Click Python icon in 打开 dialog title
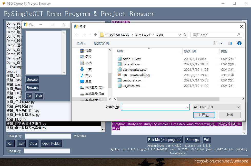 pos(76,26)
